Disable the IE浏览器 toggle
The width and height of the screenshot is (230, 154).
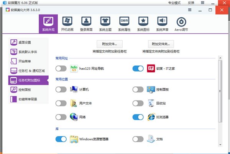pos(138,117)
